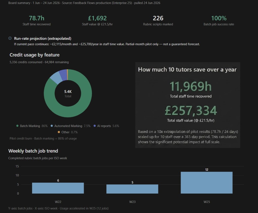Screen dimensions: 258x213
Task: Click the y-axis tick value 10
Action: (x=17, y=175)
